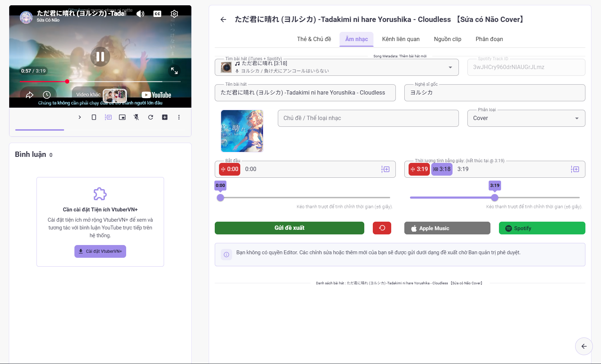This screenshot has height=364, width=601.
Task: Pause the YouTube video playback
Action: [x=100, y=57]
